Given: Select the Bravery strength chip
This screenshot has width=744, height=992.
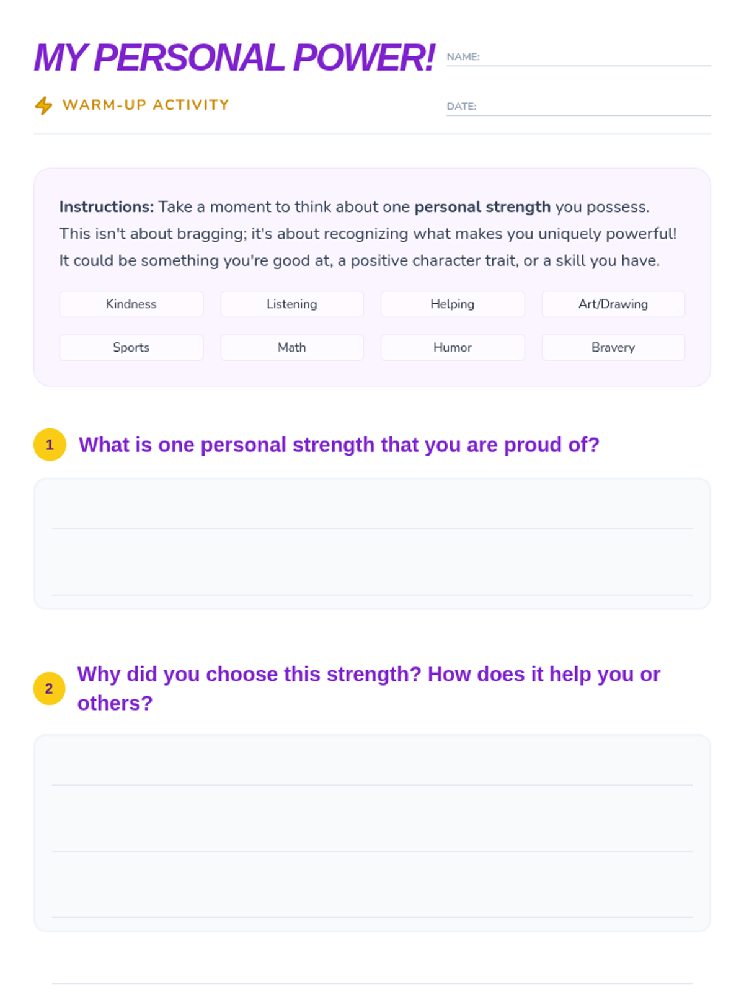Looking at the screenshot, I should tap(613, 347).
